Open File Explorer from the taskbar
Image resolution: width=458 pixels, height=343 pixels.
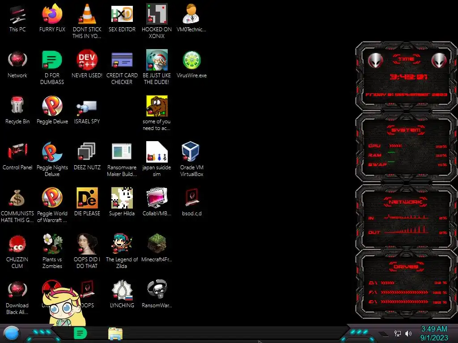coord(115,334)
